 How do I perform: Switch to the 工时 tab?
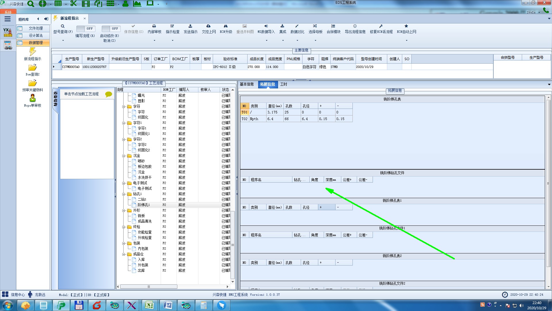283,84
